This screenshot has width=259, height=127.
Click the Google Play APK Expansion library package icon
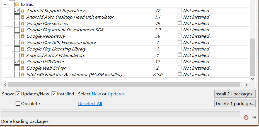[23, 43]
